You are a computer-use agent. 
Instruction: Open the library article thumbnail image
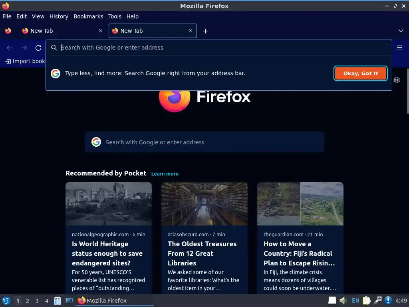(x=204, y=204)
